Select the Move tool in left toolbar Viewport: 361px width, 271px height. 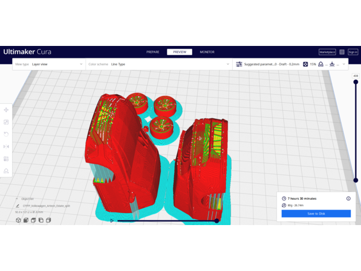coord(6,110)
